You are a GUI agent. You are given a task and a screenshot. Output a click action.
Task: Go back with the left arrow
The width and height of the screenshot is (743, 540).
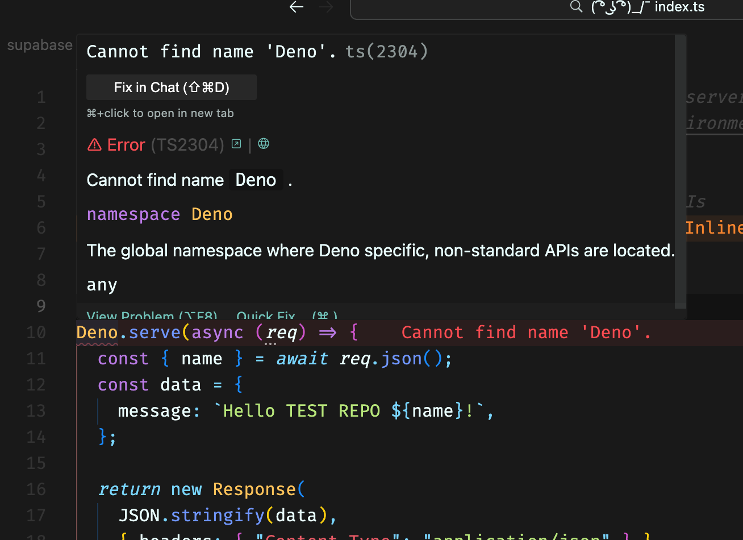(297, 7)
